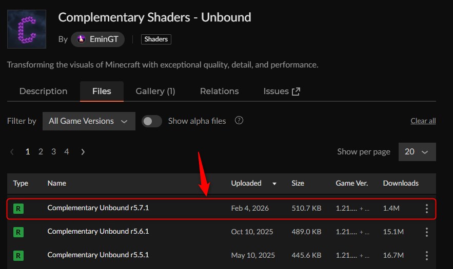
Task: Click the 1.4M downloads cell
Action: [391, 208]
